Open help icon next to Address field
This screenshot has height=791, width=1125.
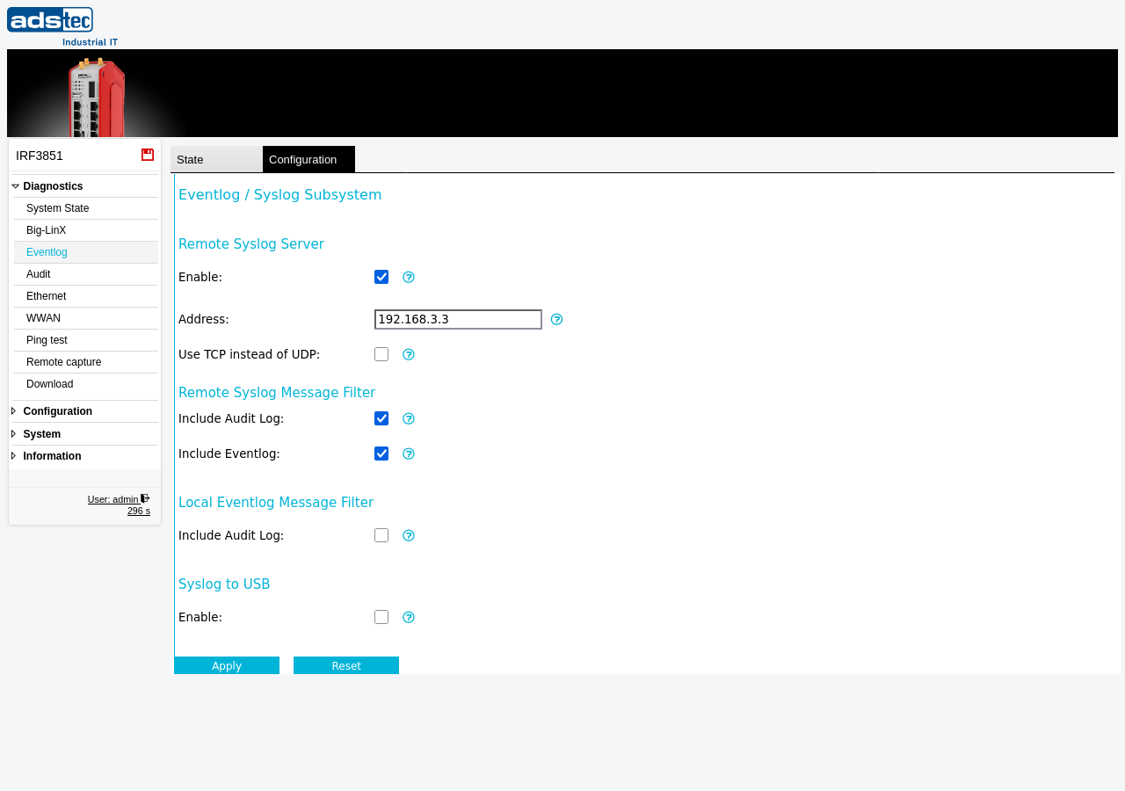556,319
